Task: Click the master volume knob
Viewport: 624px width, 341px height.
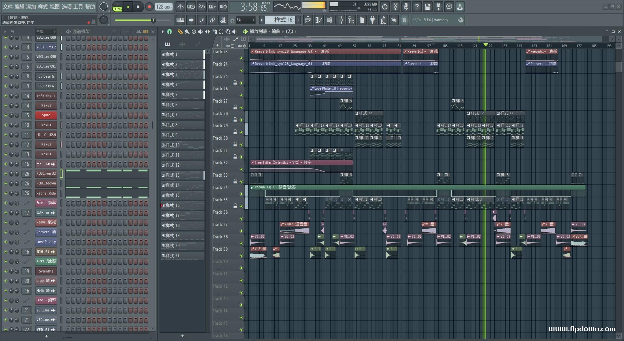Action: pos(104,6)
